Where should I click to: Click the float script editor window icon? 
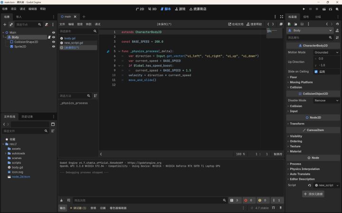pos(281,24)
